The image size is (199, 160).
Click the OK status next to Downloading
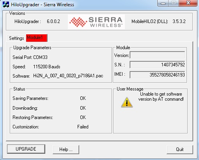click(x=83, y=108)
